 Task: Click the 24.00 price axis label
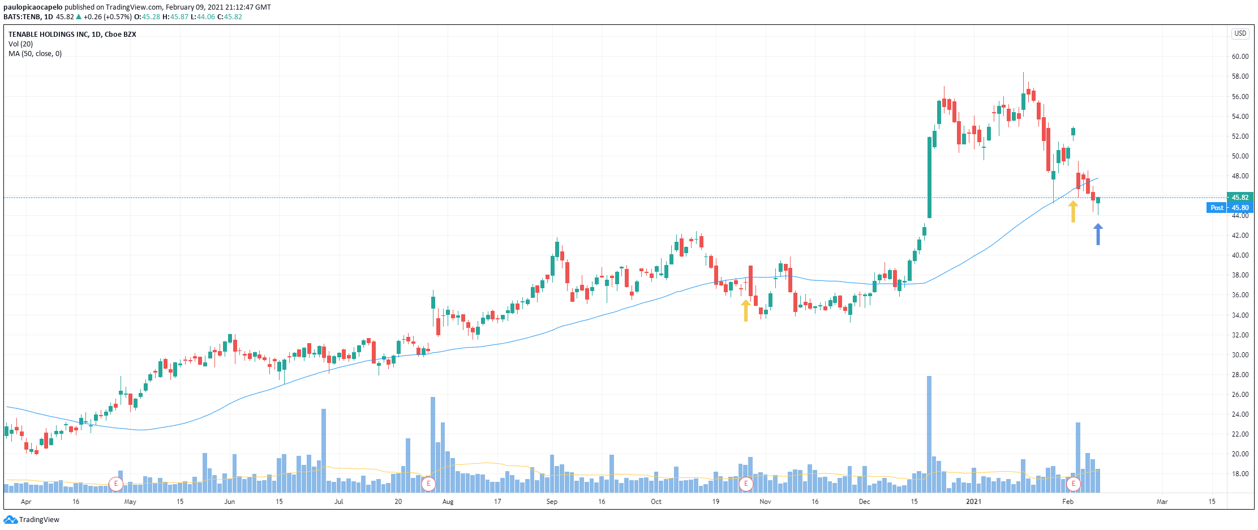tap(1240, 414)
